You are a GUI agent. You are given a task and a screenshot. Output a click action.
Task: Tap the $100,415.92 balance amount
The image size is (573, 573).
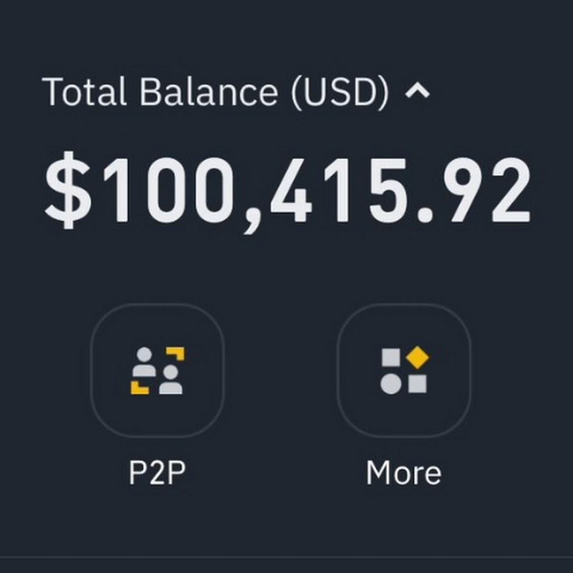click(x=288, y=192)
